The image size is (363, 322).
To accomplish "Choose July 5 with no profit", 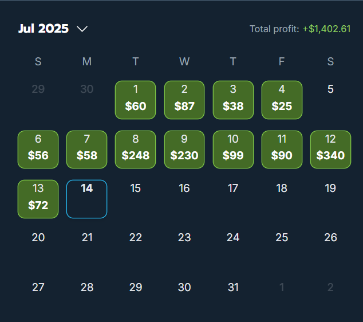I will point(330,89).
